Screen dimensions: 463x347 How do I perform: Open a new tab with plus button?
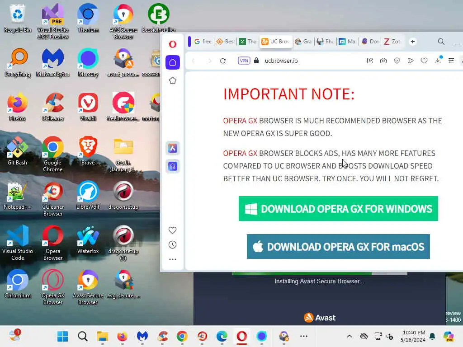(x=413, y=42)
